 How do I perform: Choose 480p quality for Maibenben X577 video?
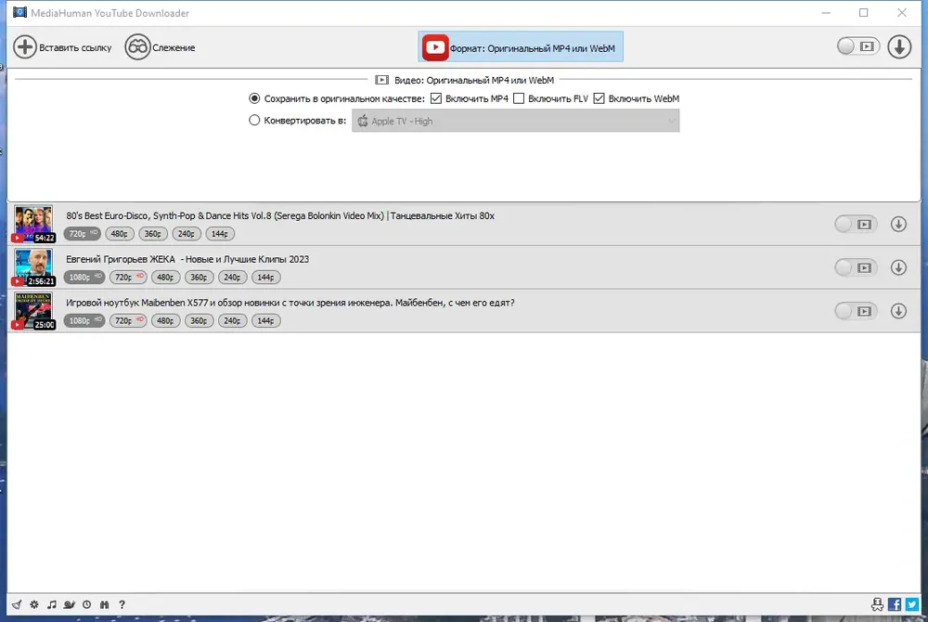(x=166, y=321)
